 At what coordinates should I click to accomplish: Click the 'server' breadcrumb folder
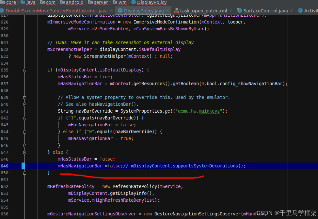(x=98, y=2)
